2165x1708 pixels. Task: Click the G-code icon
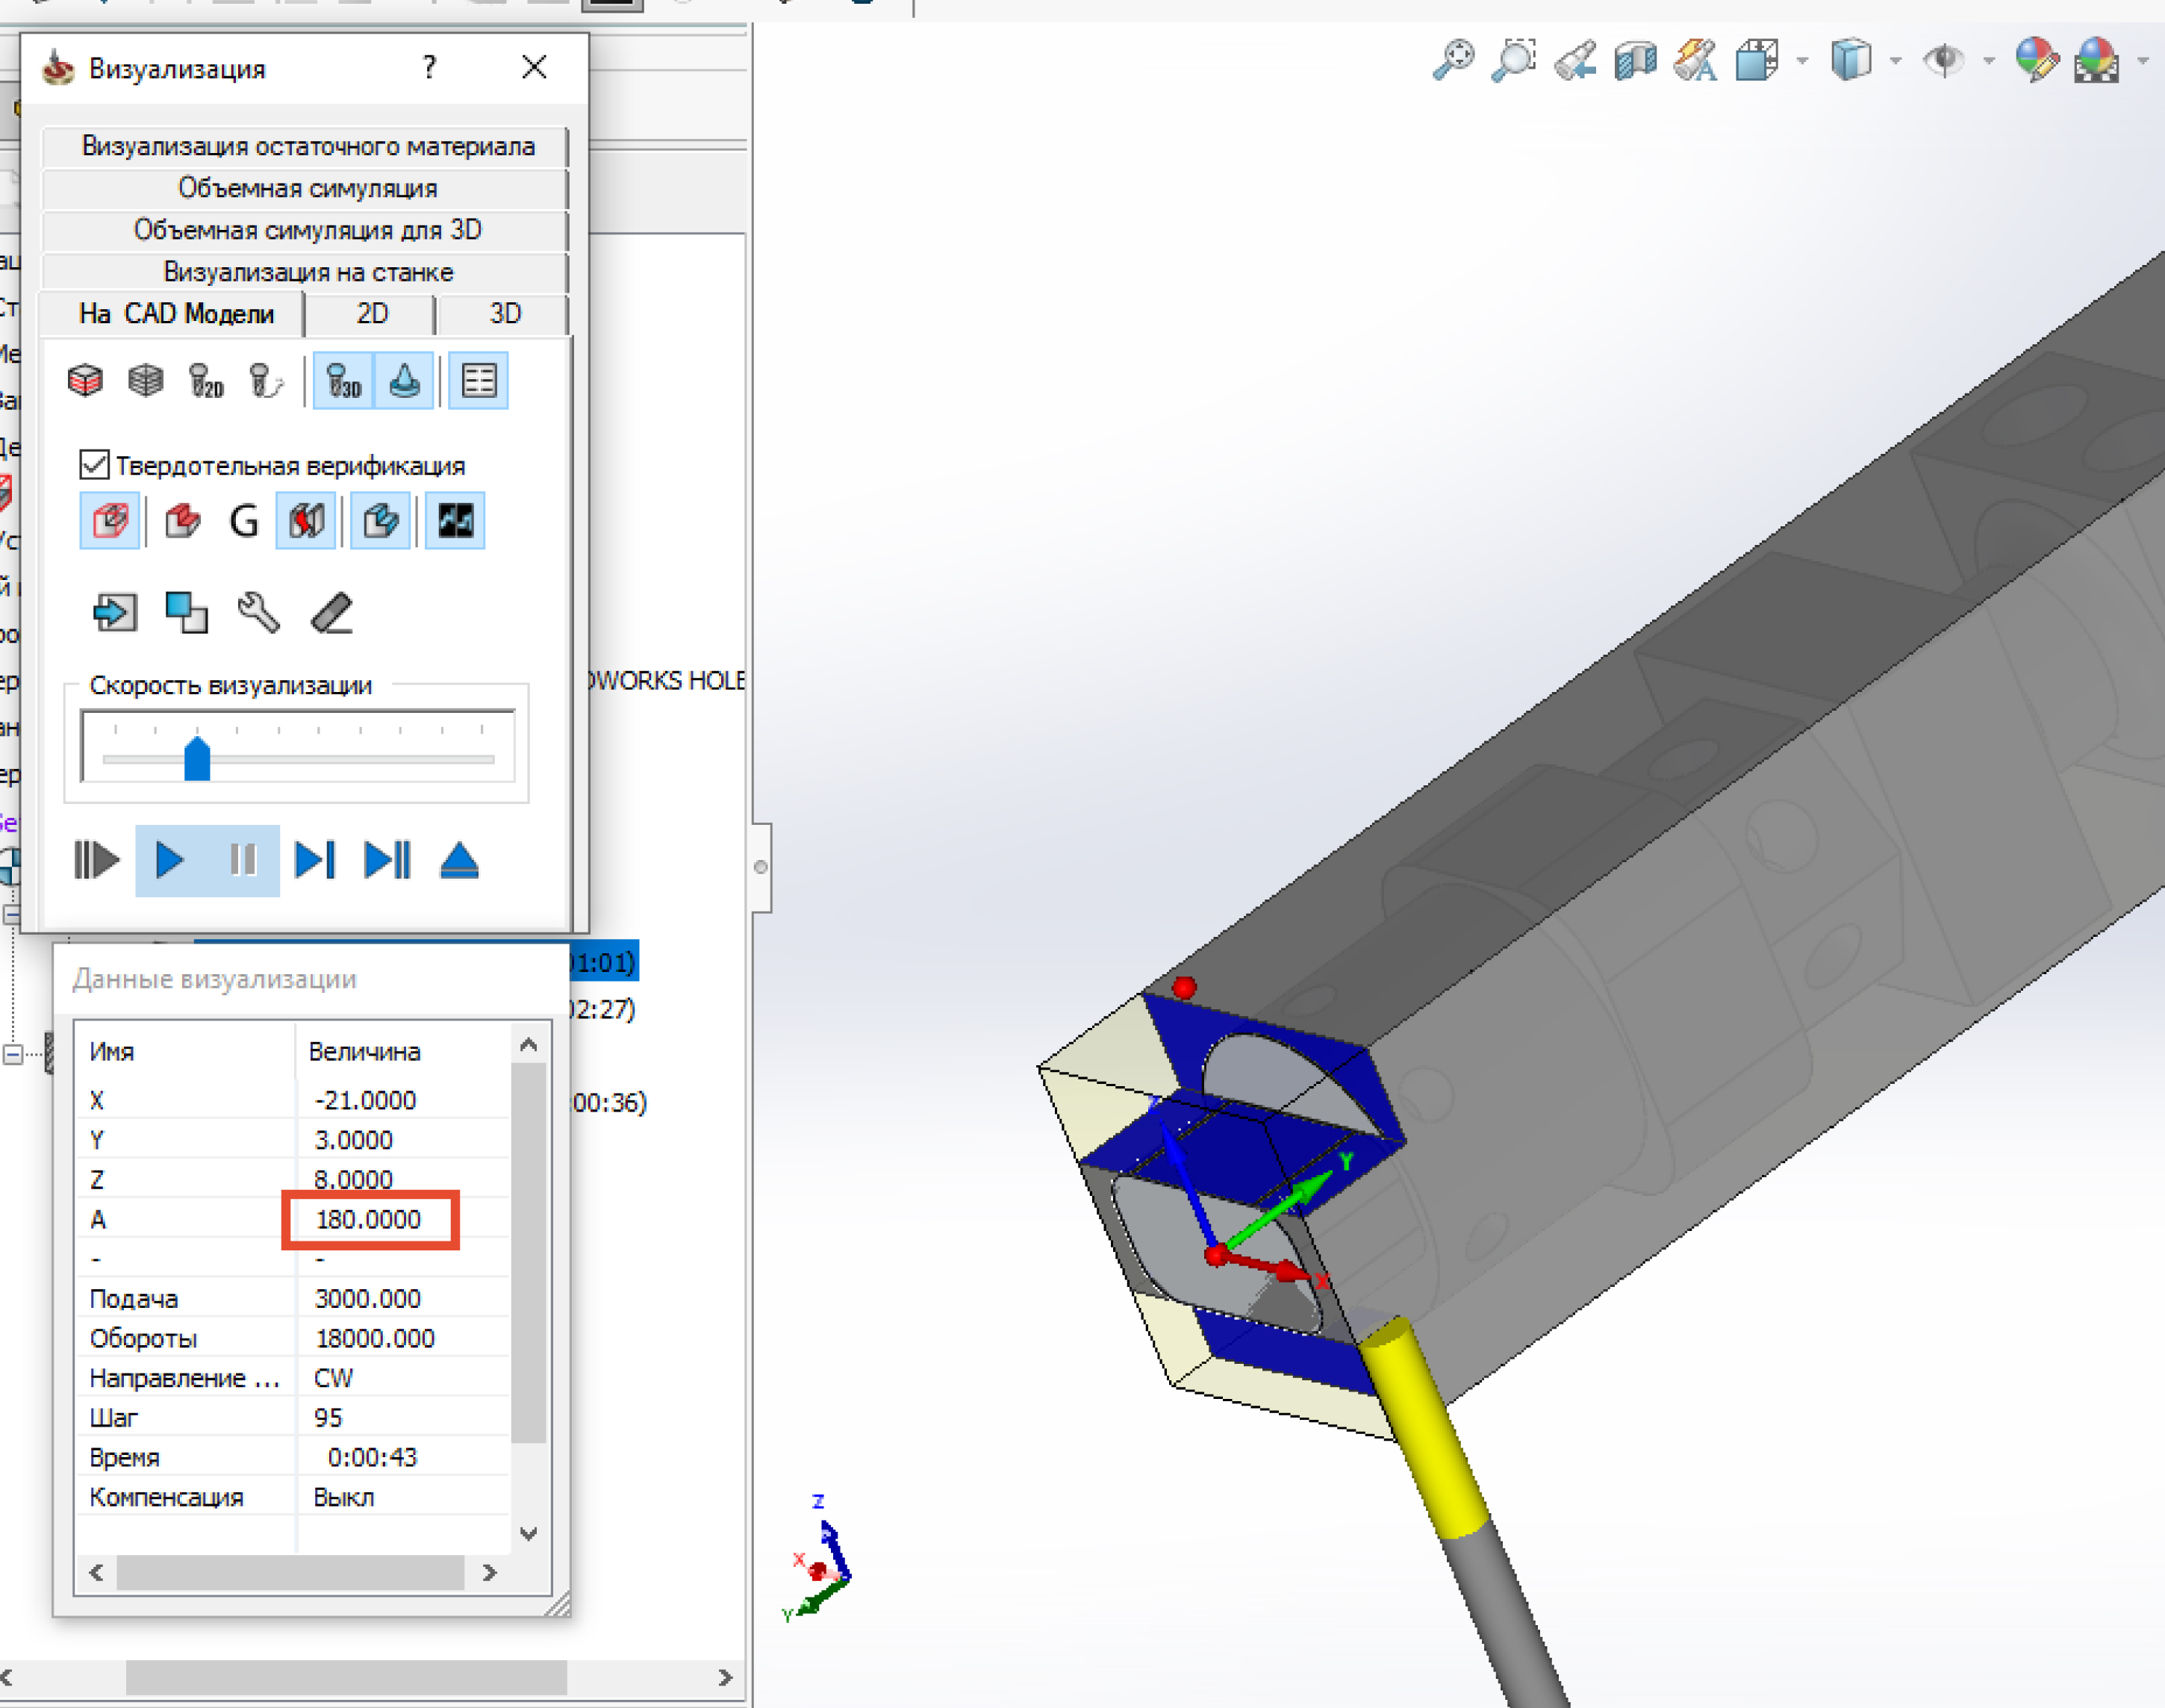244,521
